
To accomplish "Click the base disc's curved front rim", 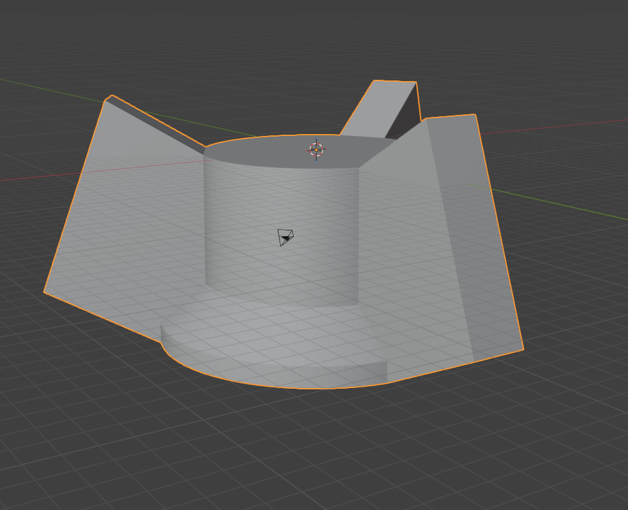I will 268,373.
